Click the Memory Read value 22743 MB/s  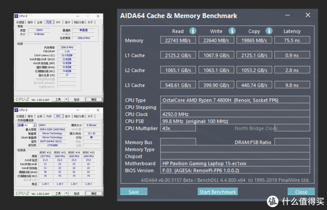[x=178, y=40]
